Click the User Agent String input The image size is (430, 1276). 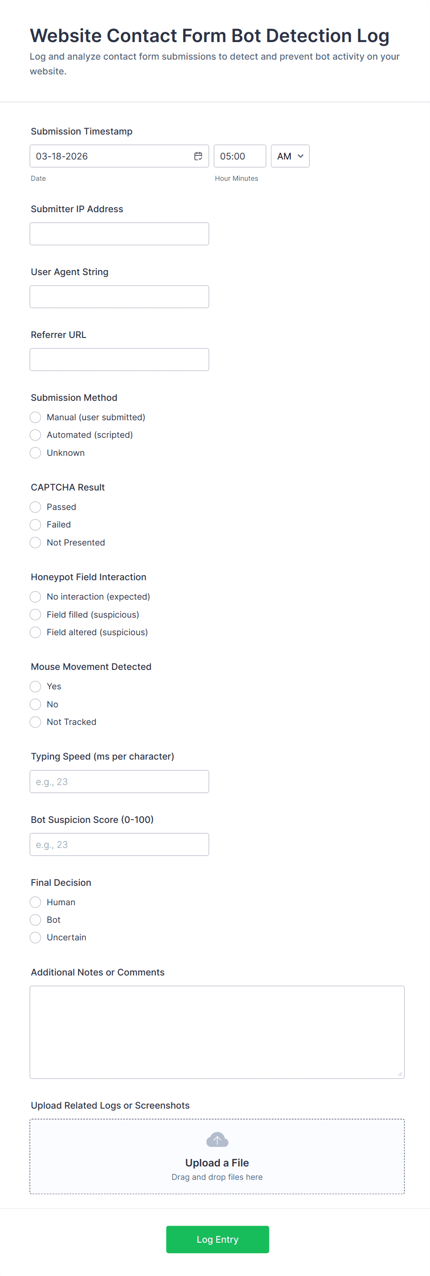[119, 297]
